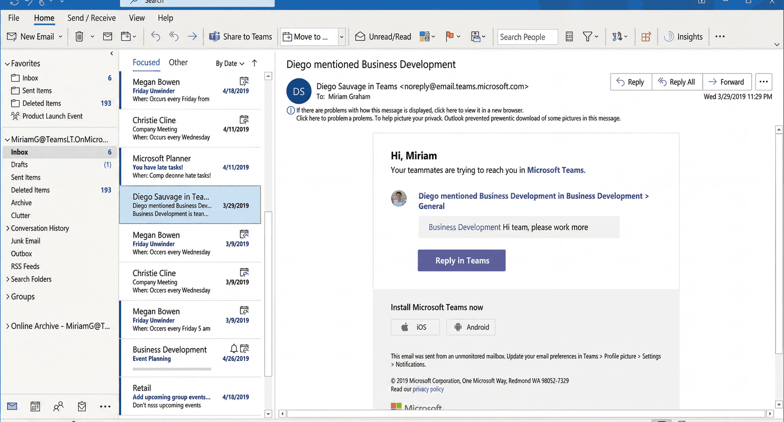Open the Microsoft Planner late tasks message
Screen dimensions: 784x422
coord(190,166)
